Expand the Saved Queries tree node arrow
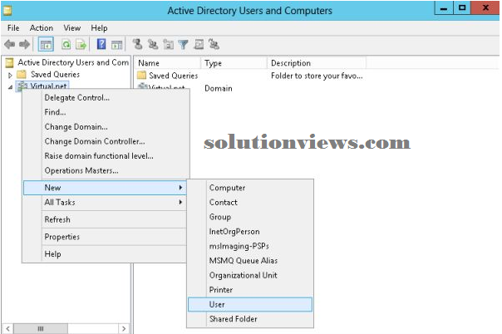 pos(10,75)
